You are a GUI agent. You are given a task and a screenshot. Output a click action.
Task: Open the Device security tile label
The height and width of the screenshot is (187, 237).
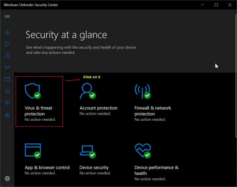coord(94,168)
